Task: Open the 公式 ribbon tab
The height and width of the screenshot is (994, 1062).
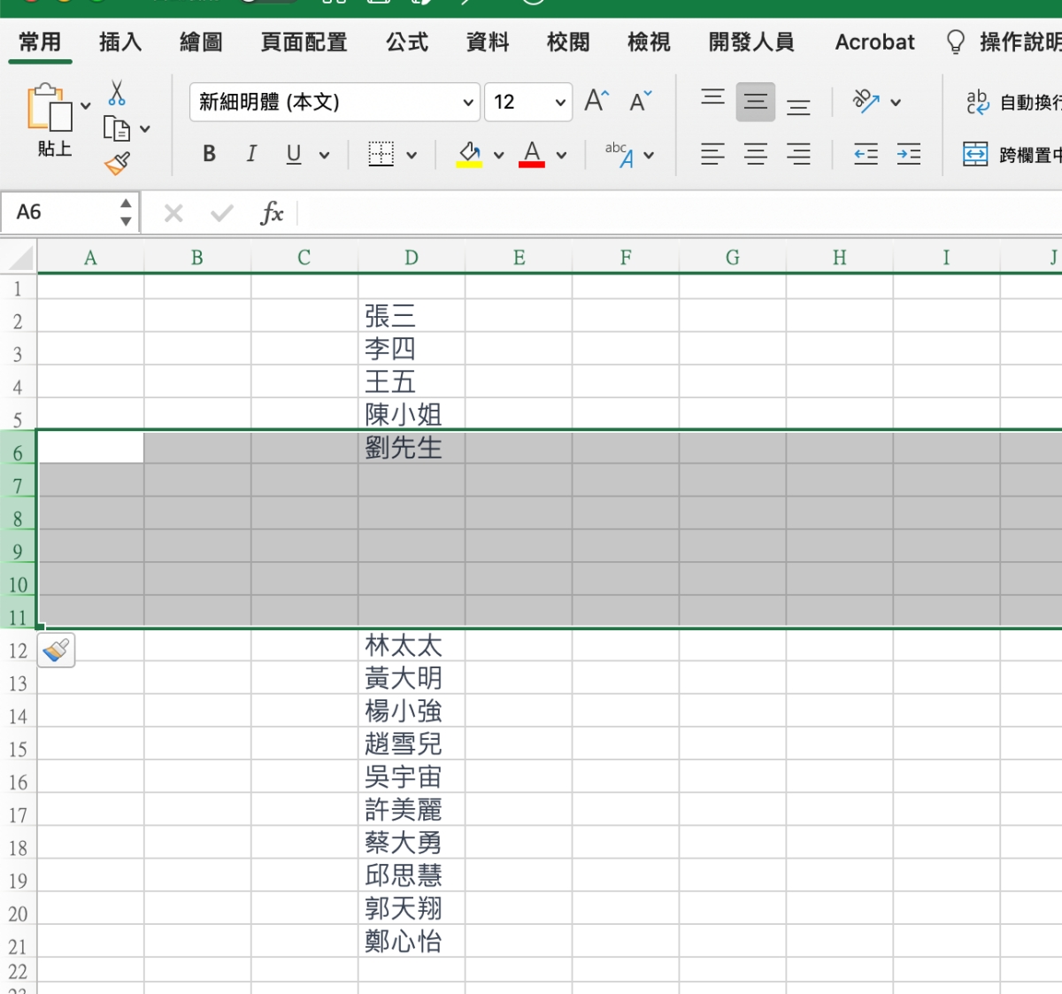Action: tap(407, 42)
